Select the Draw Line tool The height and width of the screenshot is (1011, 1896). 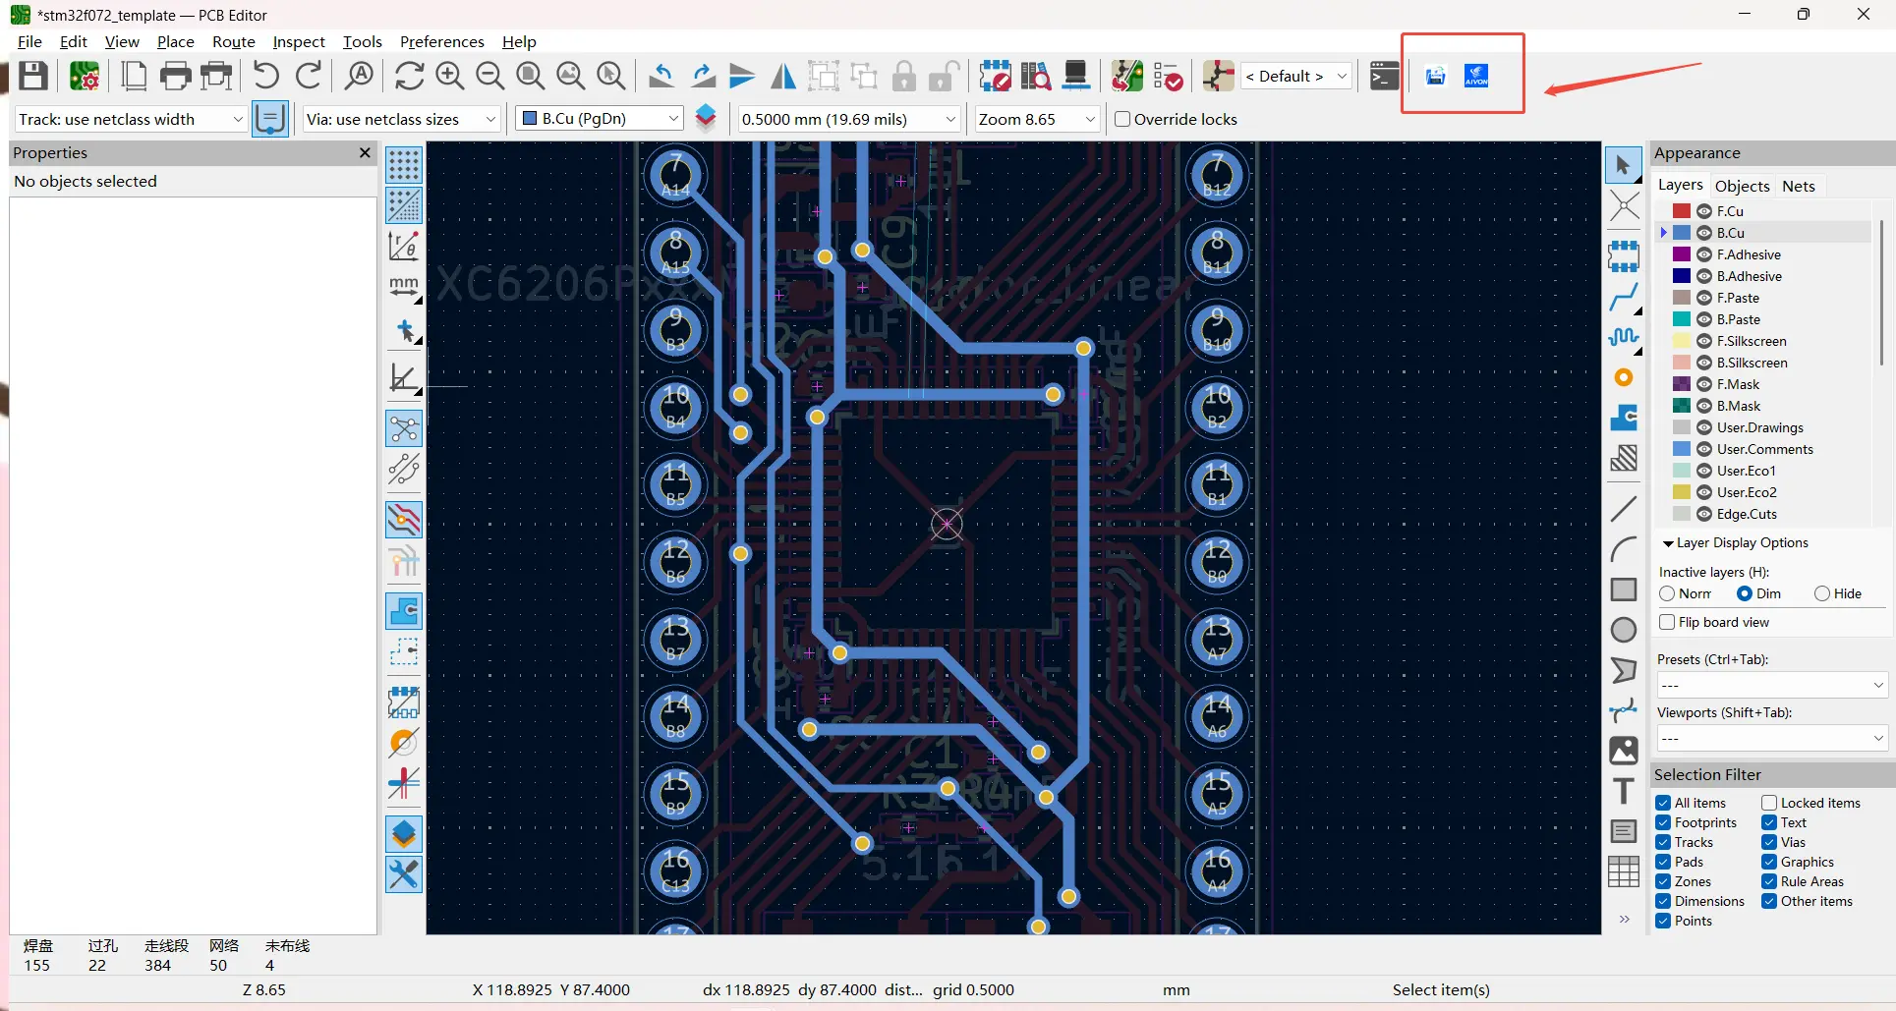[x=1624, y=508]
